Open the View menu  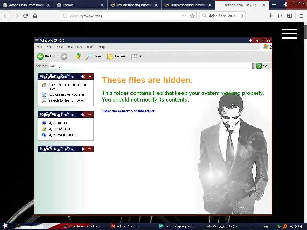pos(60,47)
